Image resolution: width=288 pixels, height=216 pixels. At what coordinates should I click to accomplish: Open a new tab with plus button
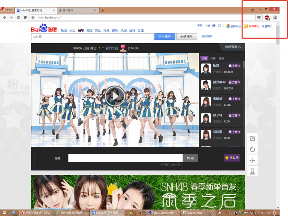tap(103, 10)
